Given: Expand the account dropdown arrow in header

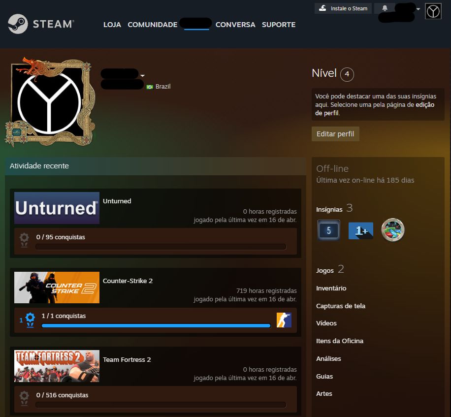Looking at the screenshot, I should coord(418,9).
